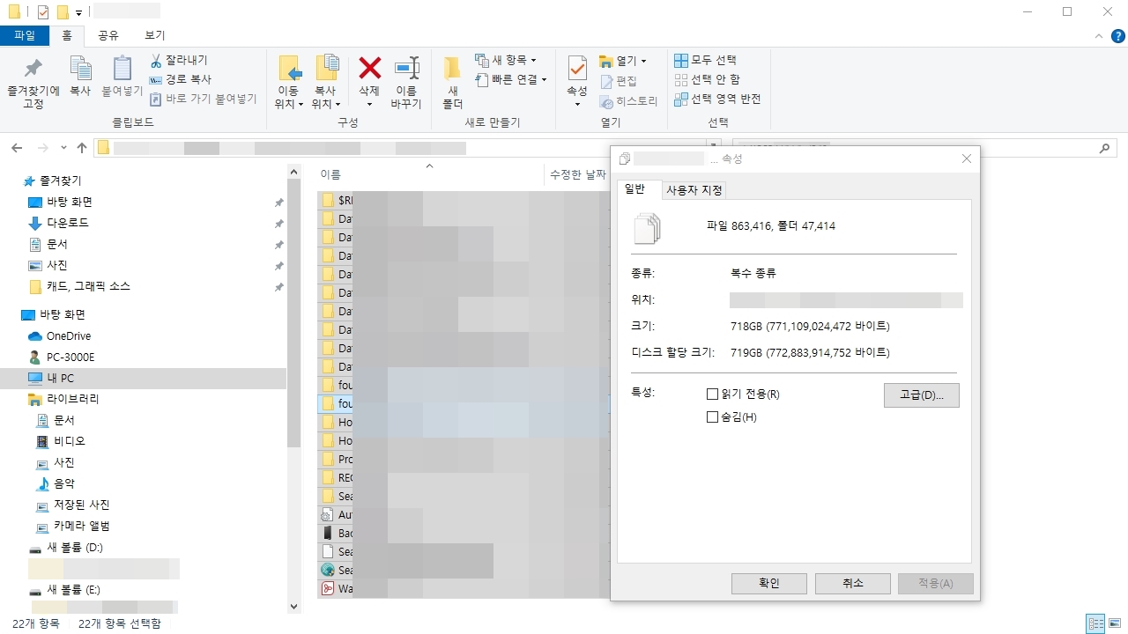
Task: Sort by 수정한 날짜 column header
Action: tap(577, 175)
